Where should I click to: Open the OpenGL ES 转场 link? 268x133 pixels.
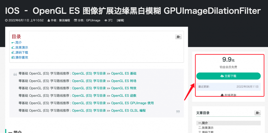(x=124, y=81)
